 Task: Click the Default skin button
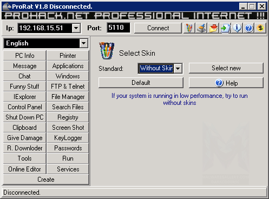click(x=141, y=83)
